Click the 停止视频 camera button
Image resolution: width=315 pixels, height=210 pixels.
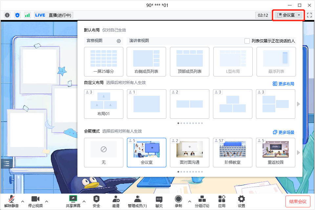[35, 201]
